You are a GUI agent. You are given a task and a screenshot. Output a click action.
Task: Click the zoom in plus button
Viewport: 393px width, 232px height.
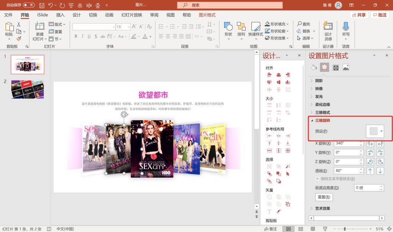point(370,229)
